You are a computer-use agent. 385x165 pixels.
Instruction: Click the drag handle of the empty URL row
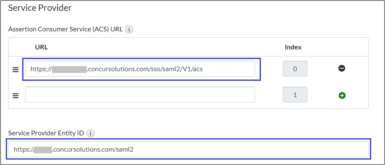click(x=16, y=95)
